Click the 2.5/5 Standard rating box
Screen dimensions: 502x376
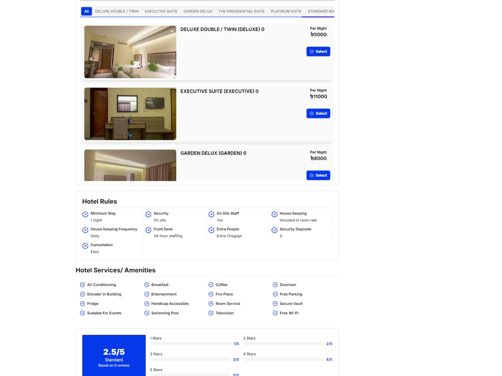click(x=114, y=355)
